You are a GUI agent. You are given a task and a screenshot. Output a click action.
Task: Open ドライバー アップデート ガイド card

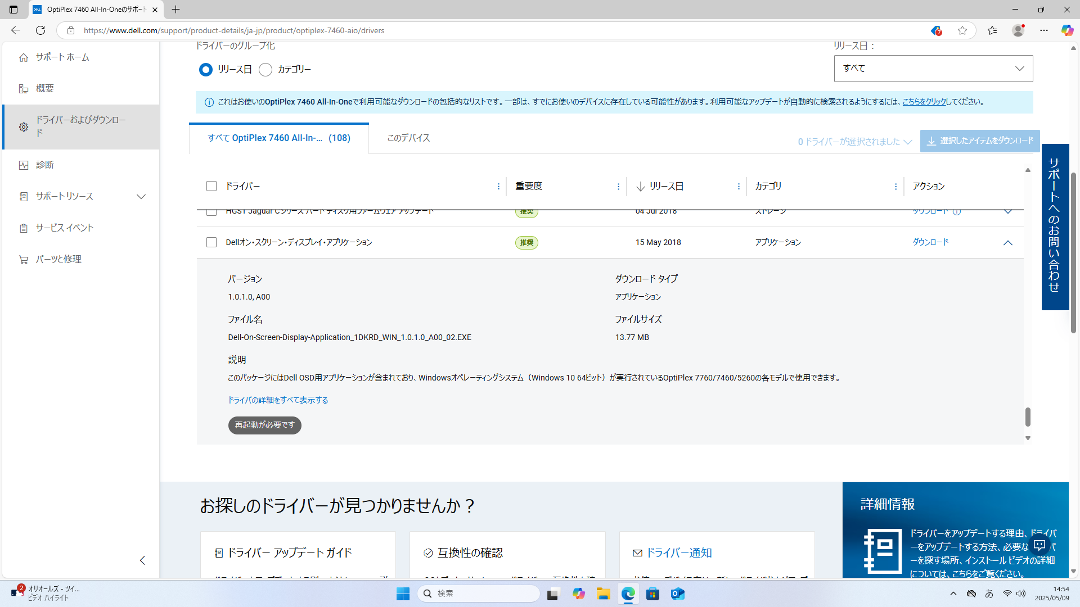289,553
